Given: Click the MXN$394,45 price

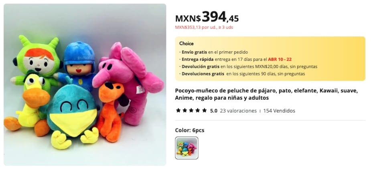Looking at the screenshot, I should click(207, 17).
